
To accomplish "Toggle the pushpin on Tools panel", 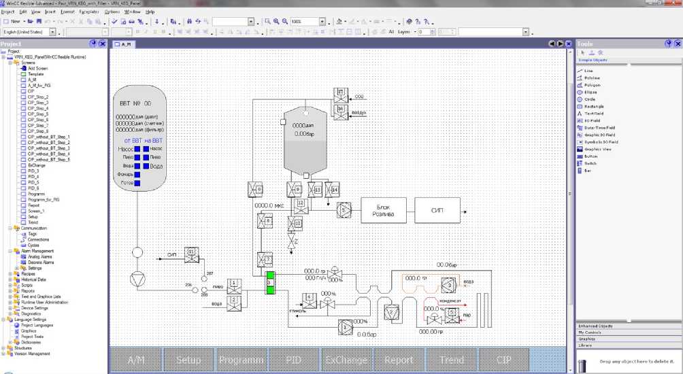I will 668,44.
